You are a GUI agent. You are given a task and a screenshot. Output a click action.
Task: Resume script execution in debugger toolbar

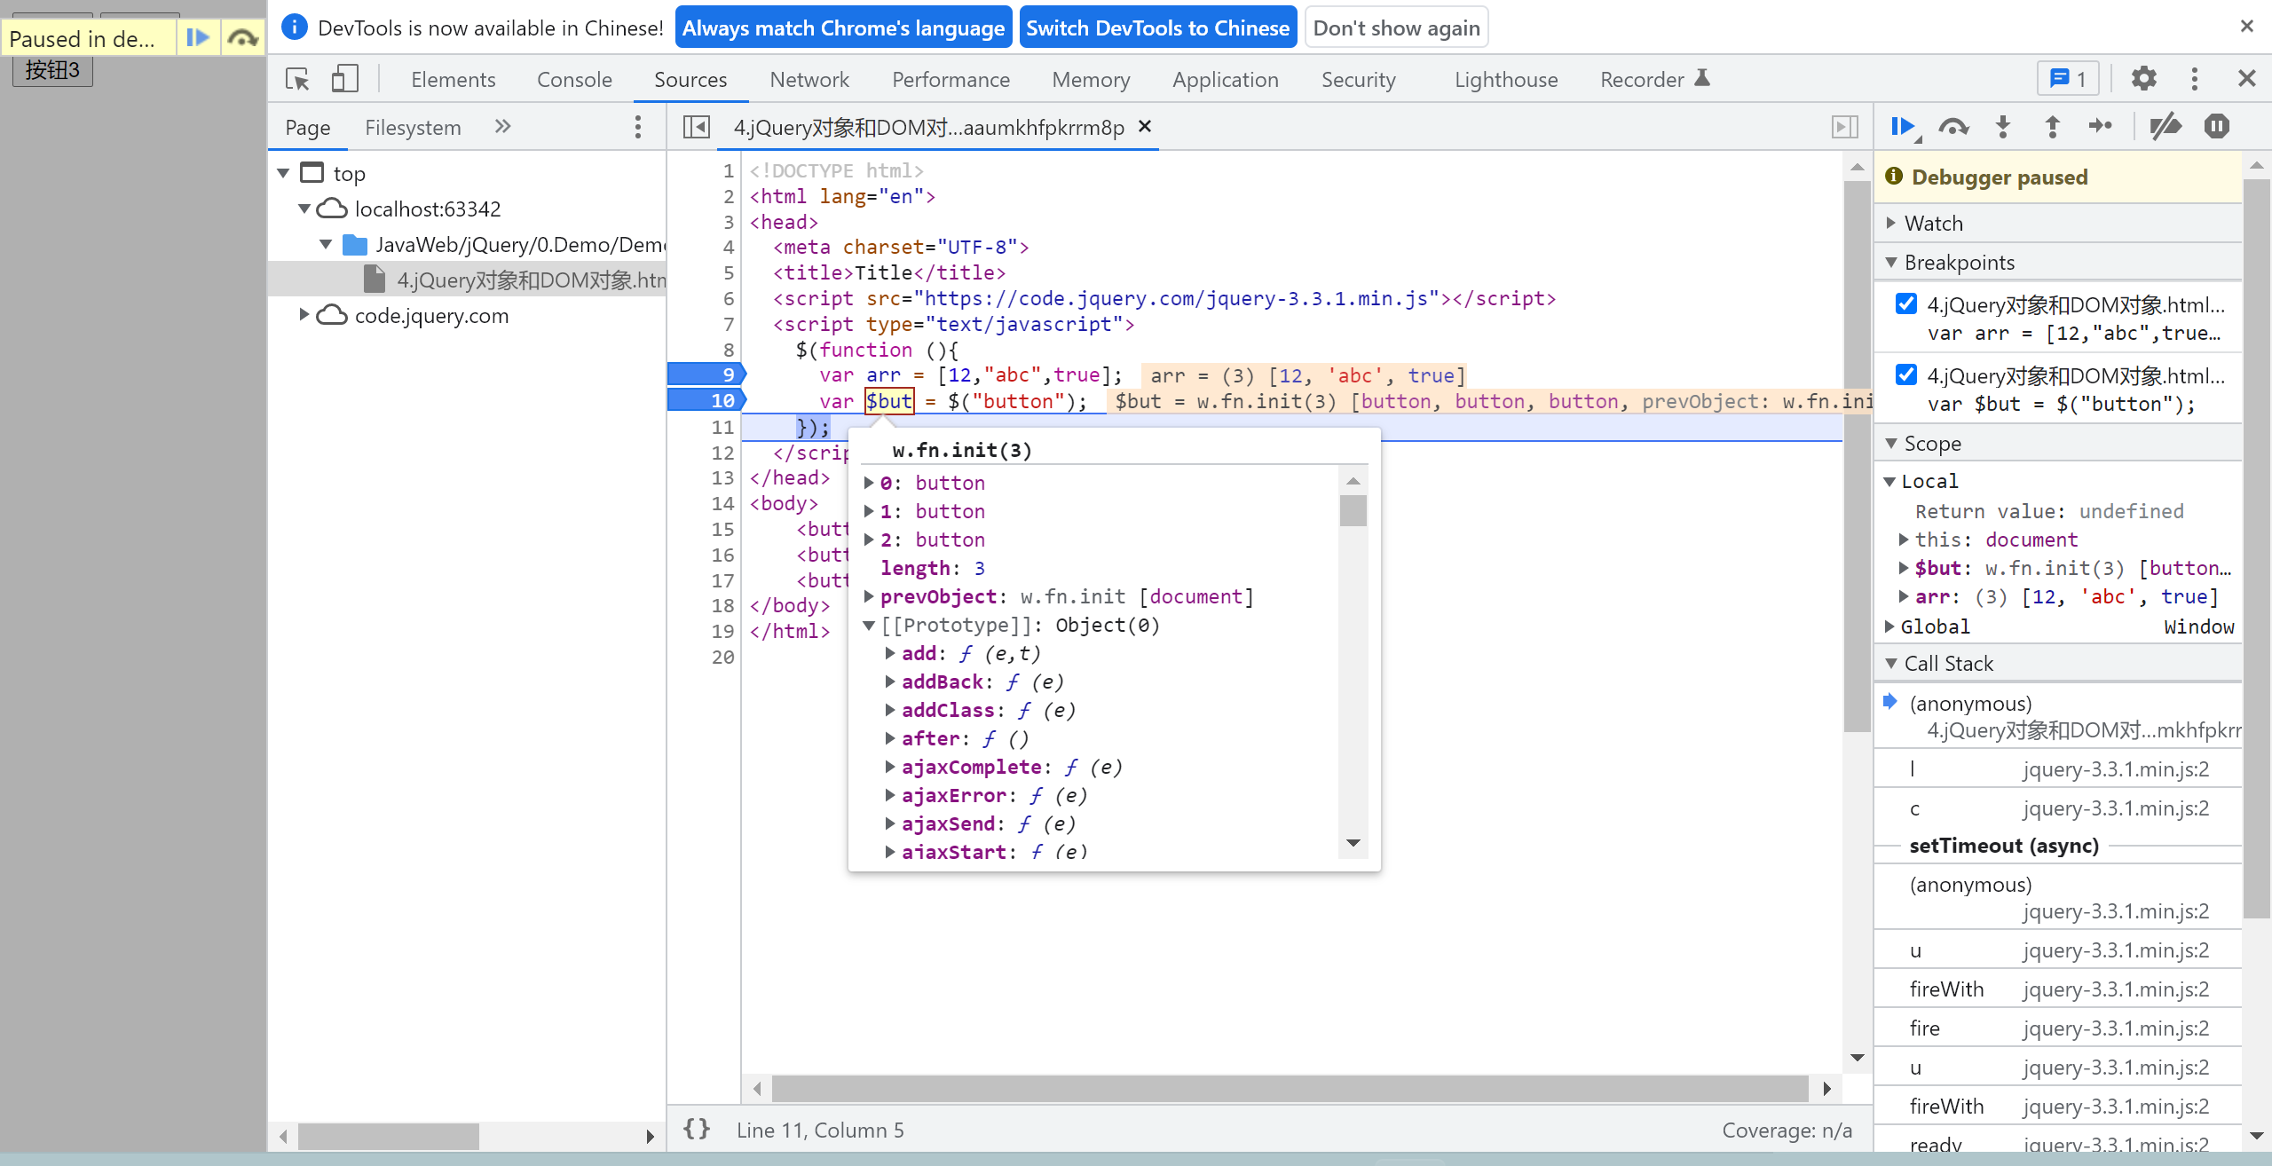click(x=1905, y=127)
